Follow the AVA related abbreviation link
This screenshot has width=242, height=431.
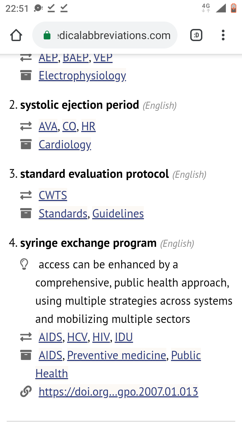click(48, 126)
